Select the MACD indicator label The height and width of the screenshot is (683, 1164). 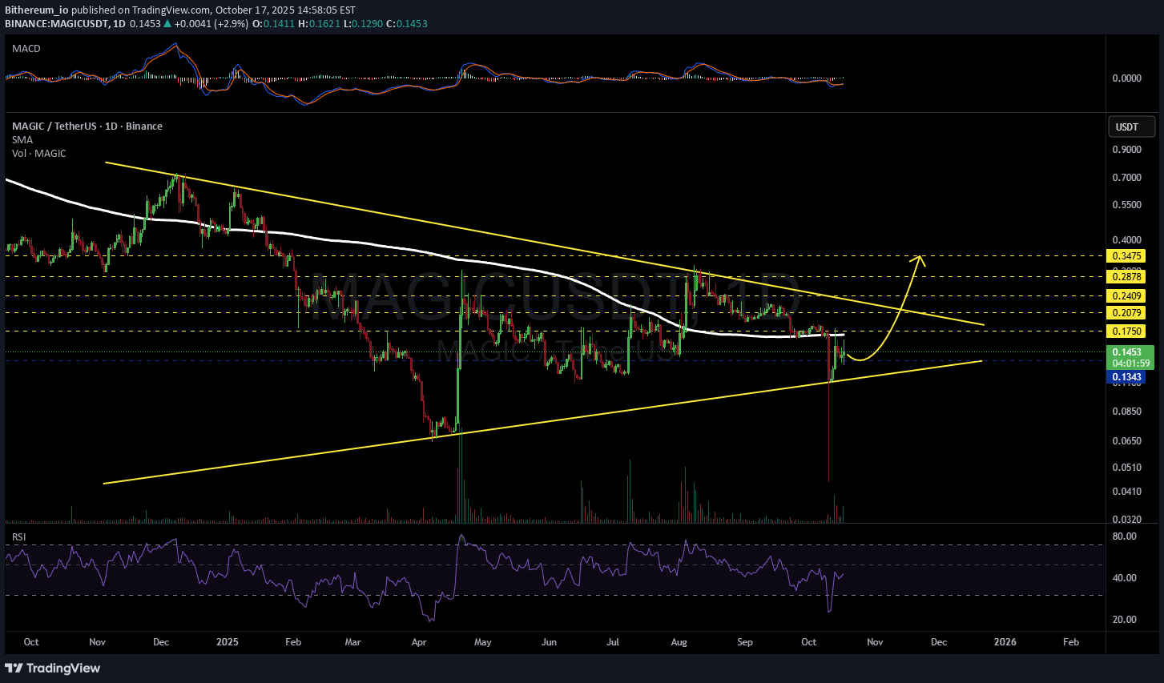(26, 49)
